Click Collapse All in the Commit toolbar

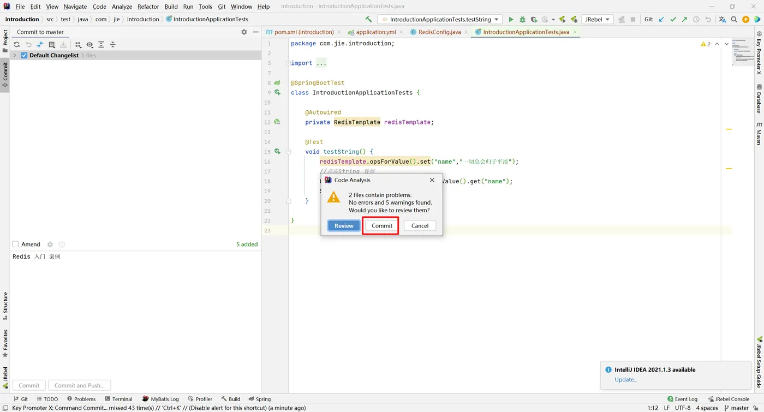pos(112,45)
